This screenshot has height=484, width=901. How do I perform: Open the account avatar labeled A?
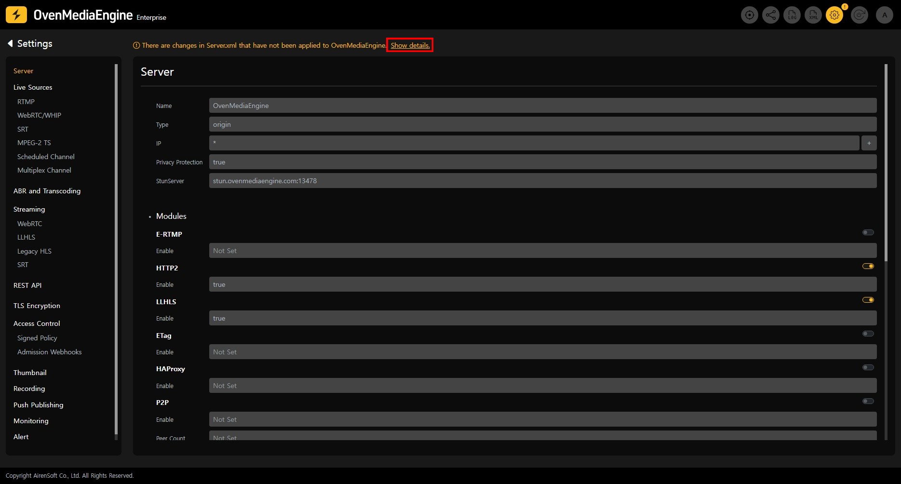[x=885, y=15]
